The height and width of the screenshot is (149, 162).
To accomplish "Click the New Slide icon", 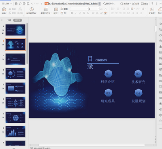I will tap(46, 9).
